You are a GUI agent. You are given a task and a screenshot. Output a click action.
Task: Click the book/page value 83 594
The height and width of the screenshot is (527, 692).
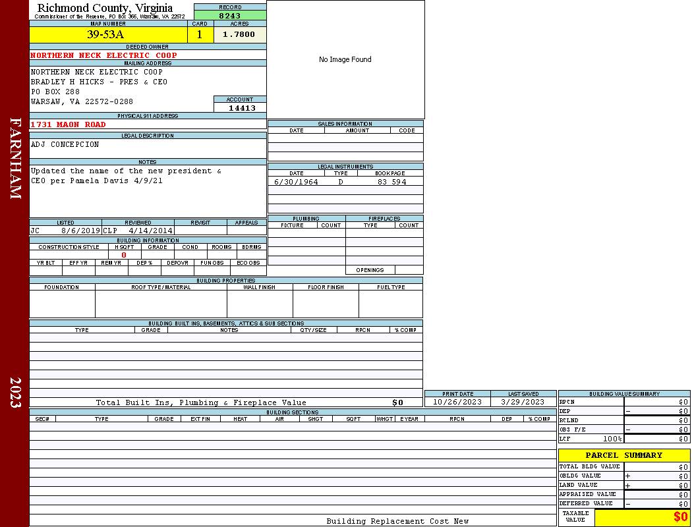click(391, 182)
